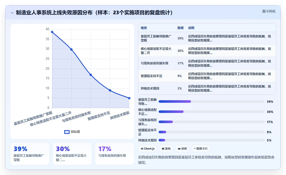The height and width of the screenshot is (175, 286).
Task: Click the summary paragraph starting 近四成项目失败 below the chips
Action: tap(206, 160)
